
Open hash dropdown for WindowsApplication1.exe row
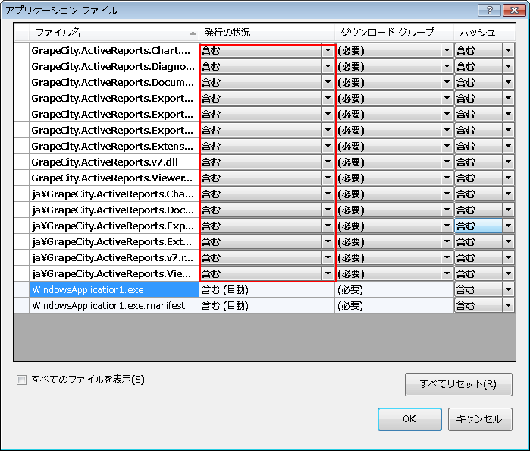pos(508,289)
